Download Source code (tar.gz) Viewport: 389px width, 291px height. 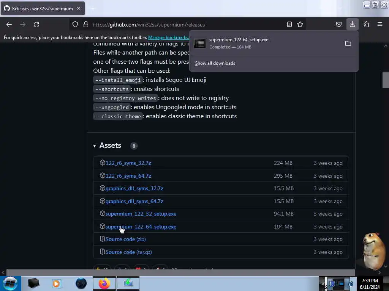coord(128,252)
